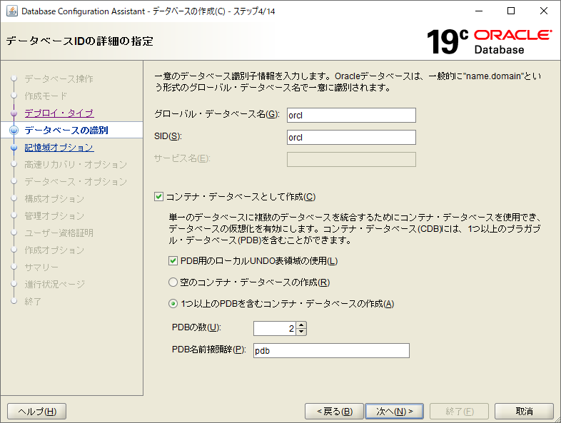Click the Oracle 19c Database logo

[x=489, y=42]
